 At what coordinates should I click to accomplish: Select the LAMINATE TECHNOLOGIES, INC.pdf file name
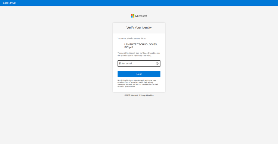click(x=141, y=46)
